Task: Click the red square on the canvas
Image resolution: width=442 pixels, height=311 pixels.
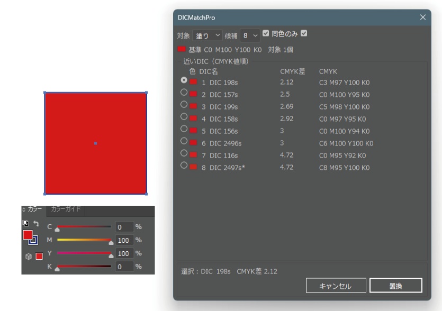Action: pyautogui.click(x=96, y=143)
